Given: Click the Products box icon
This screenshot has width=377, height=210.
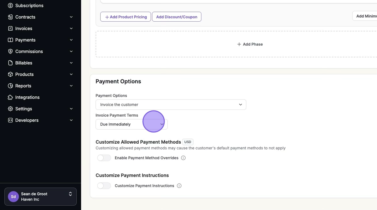Looking at the screenshot, I should tap(10, 74).
